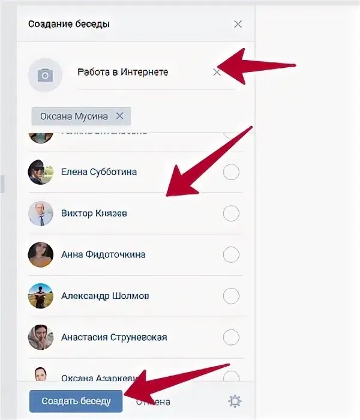Open Виктор Князев avatar
Image resolution: width=360 pixels, height=420 pixels.
point(41,214)
